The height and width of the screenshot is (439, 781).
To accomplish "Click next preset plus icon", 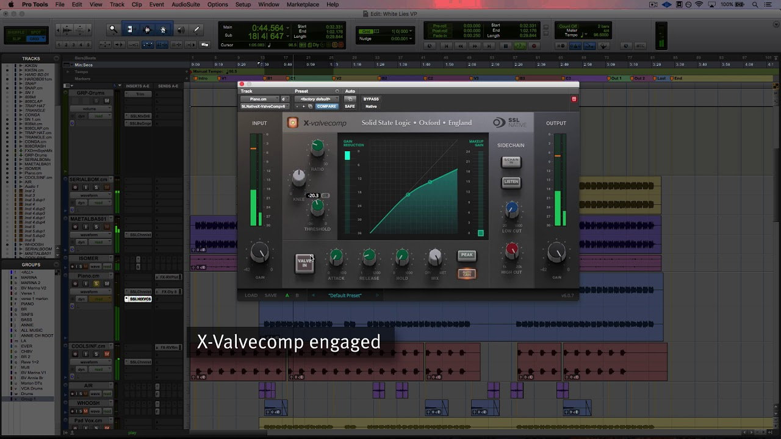I will 304,106.
